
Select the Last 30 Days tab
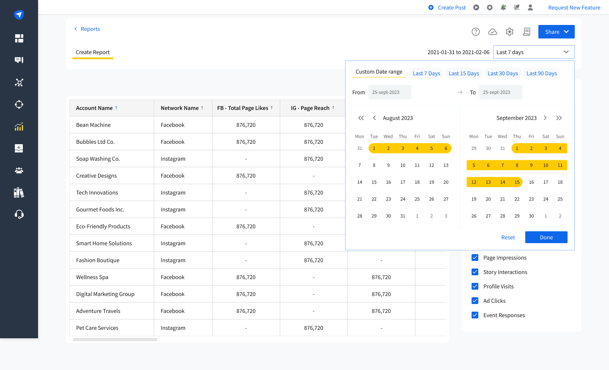tap(502, 74)
